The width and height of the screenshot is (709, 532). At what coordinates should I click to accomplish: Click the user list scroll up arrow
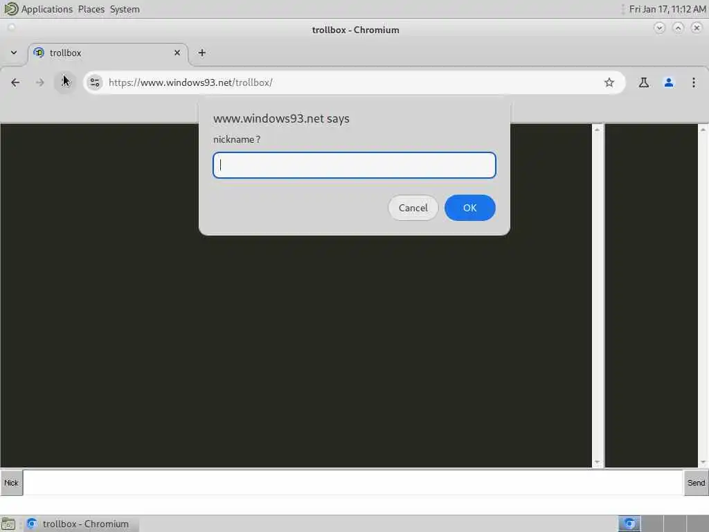tap(703, 130)
